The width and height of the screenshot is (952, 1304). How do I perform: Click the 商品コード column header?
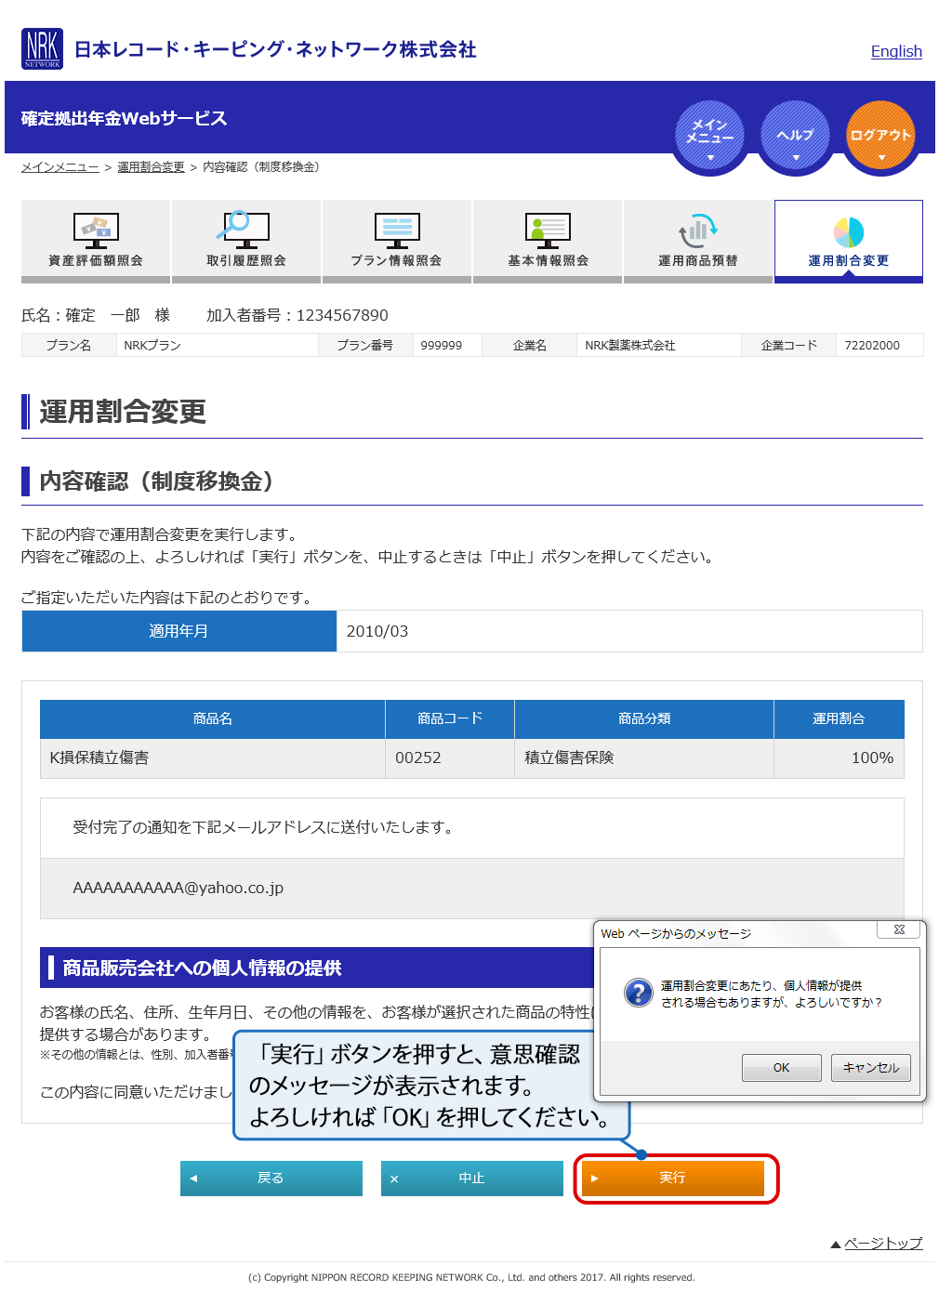click(x=450, y=718)
